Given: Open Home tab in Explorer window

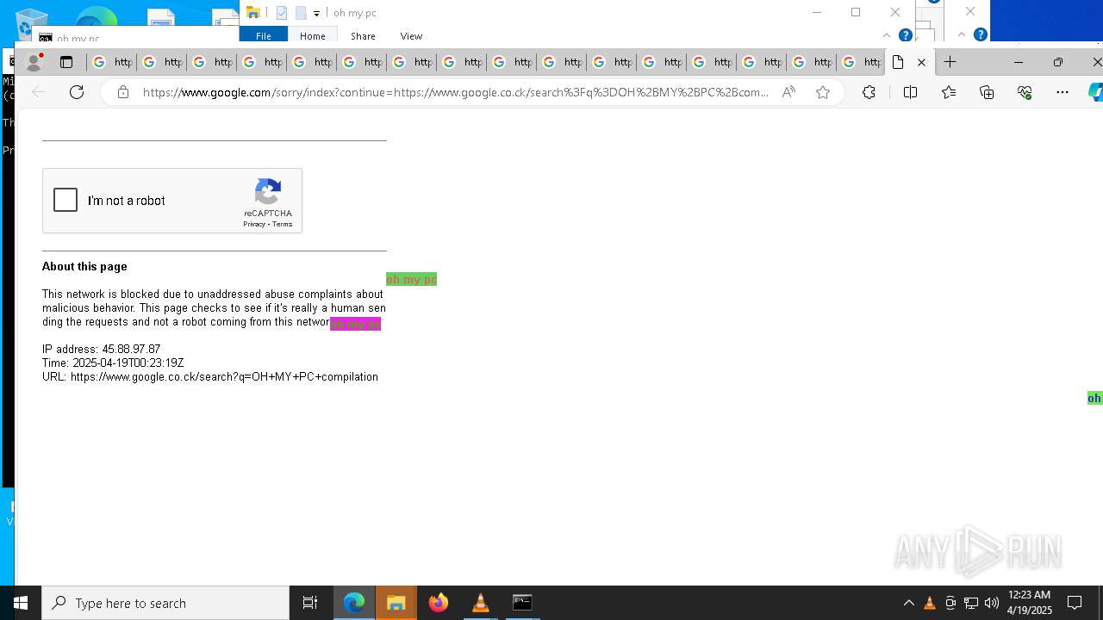Looking at the screenshot, I should point(313,36).
